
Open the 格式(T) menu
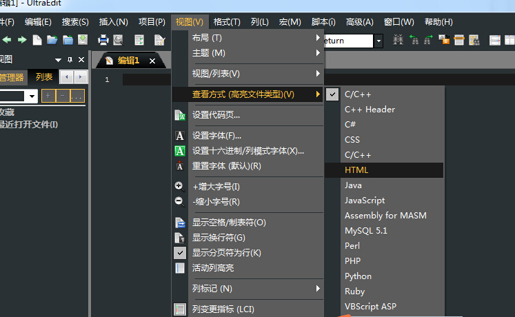227,22
